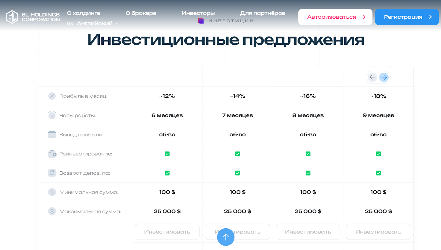Click Инвестировать under the 8 месяцев plan

(x=308, y=232)
